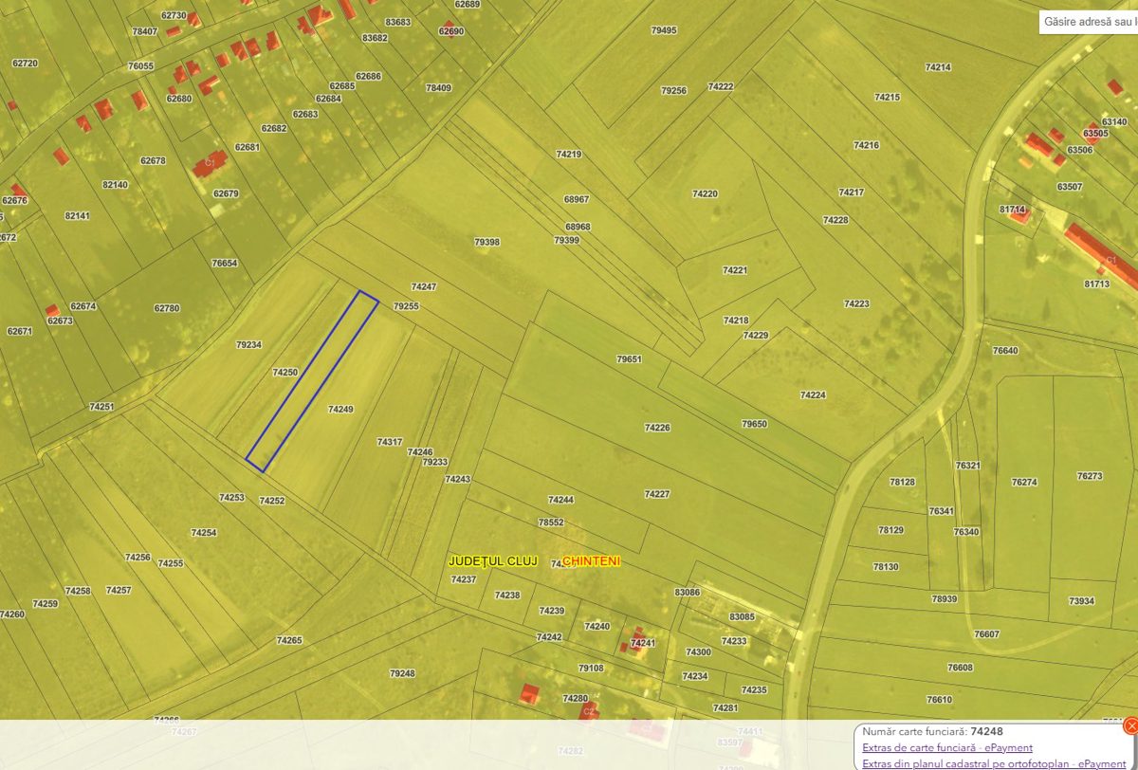The image size is (1138, 770).
Task: Click parcel label 74224
Action: click(x=813, y=394)
